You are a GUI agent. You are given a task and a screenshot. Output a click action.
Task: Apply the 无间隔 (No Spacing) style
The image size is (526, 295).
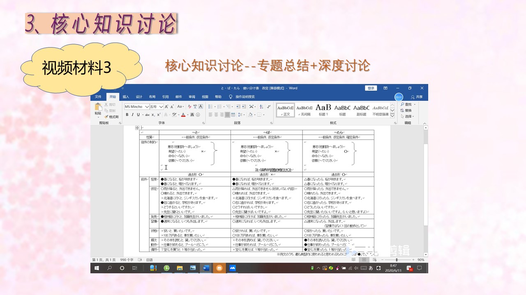point(305,110)
